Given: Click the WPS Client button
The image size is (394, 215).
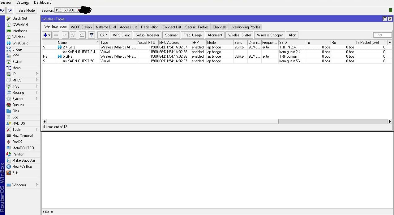Looking at the screenshot, I should pos(121,35).
